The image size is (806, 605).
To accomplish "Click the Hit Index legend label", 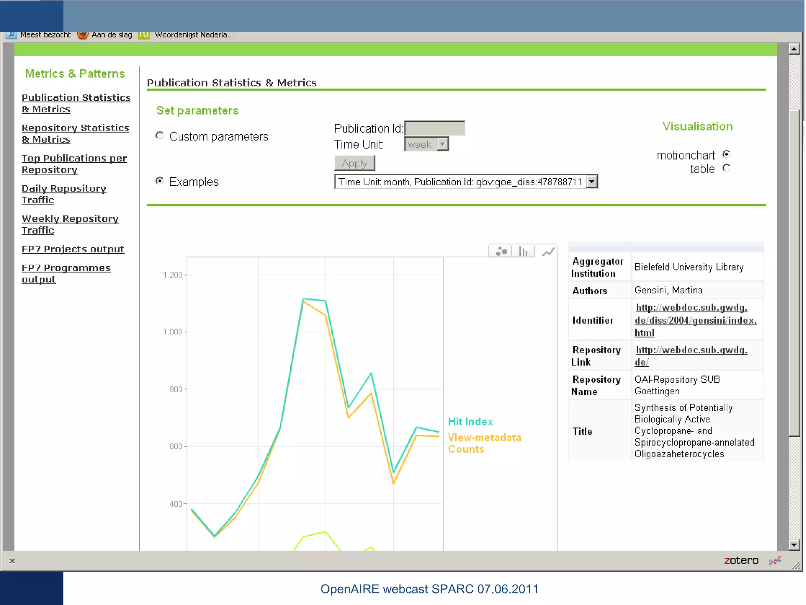I will click(470, 421).
